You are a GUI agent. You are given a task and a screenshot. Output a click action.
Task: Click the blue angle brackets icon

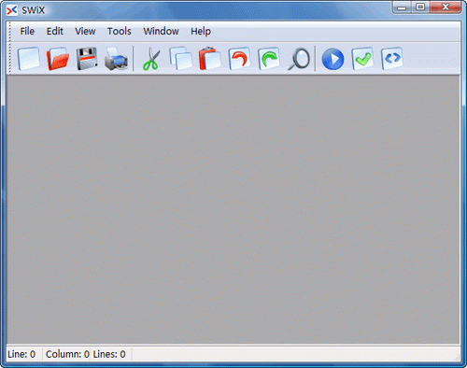[x=392, y=59]
